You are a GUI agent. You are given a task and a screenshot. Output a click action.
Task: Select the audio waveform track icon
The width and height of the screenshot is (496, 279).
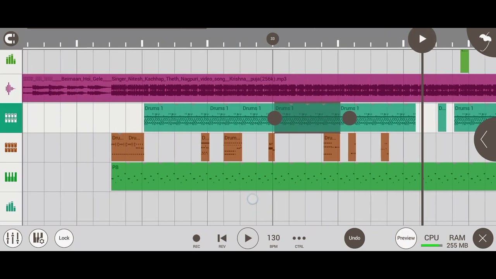tap(11, 89)
